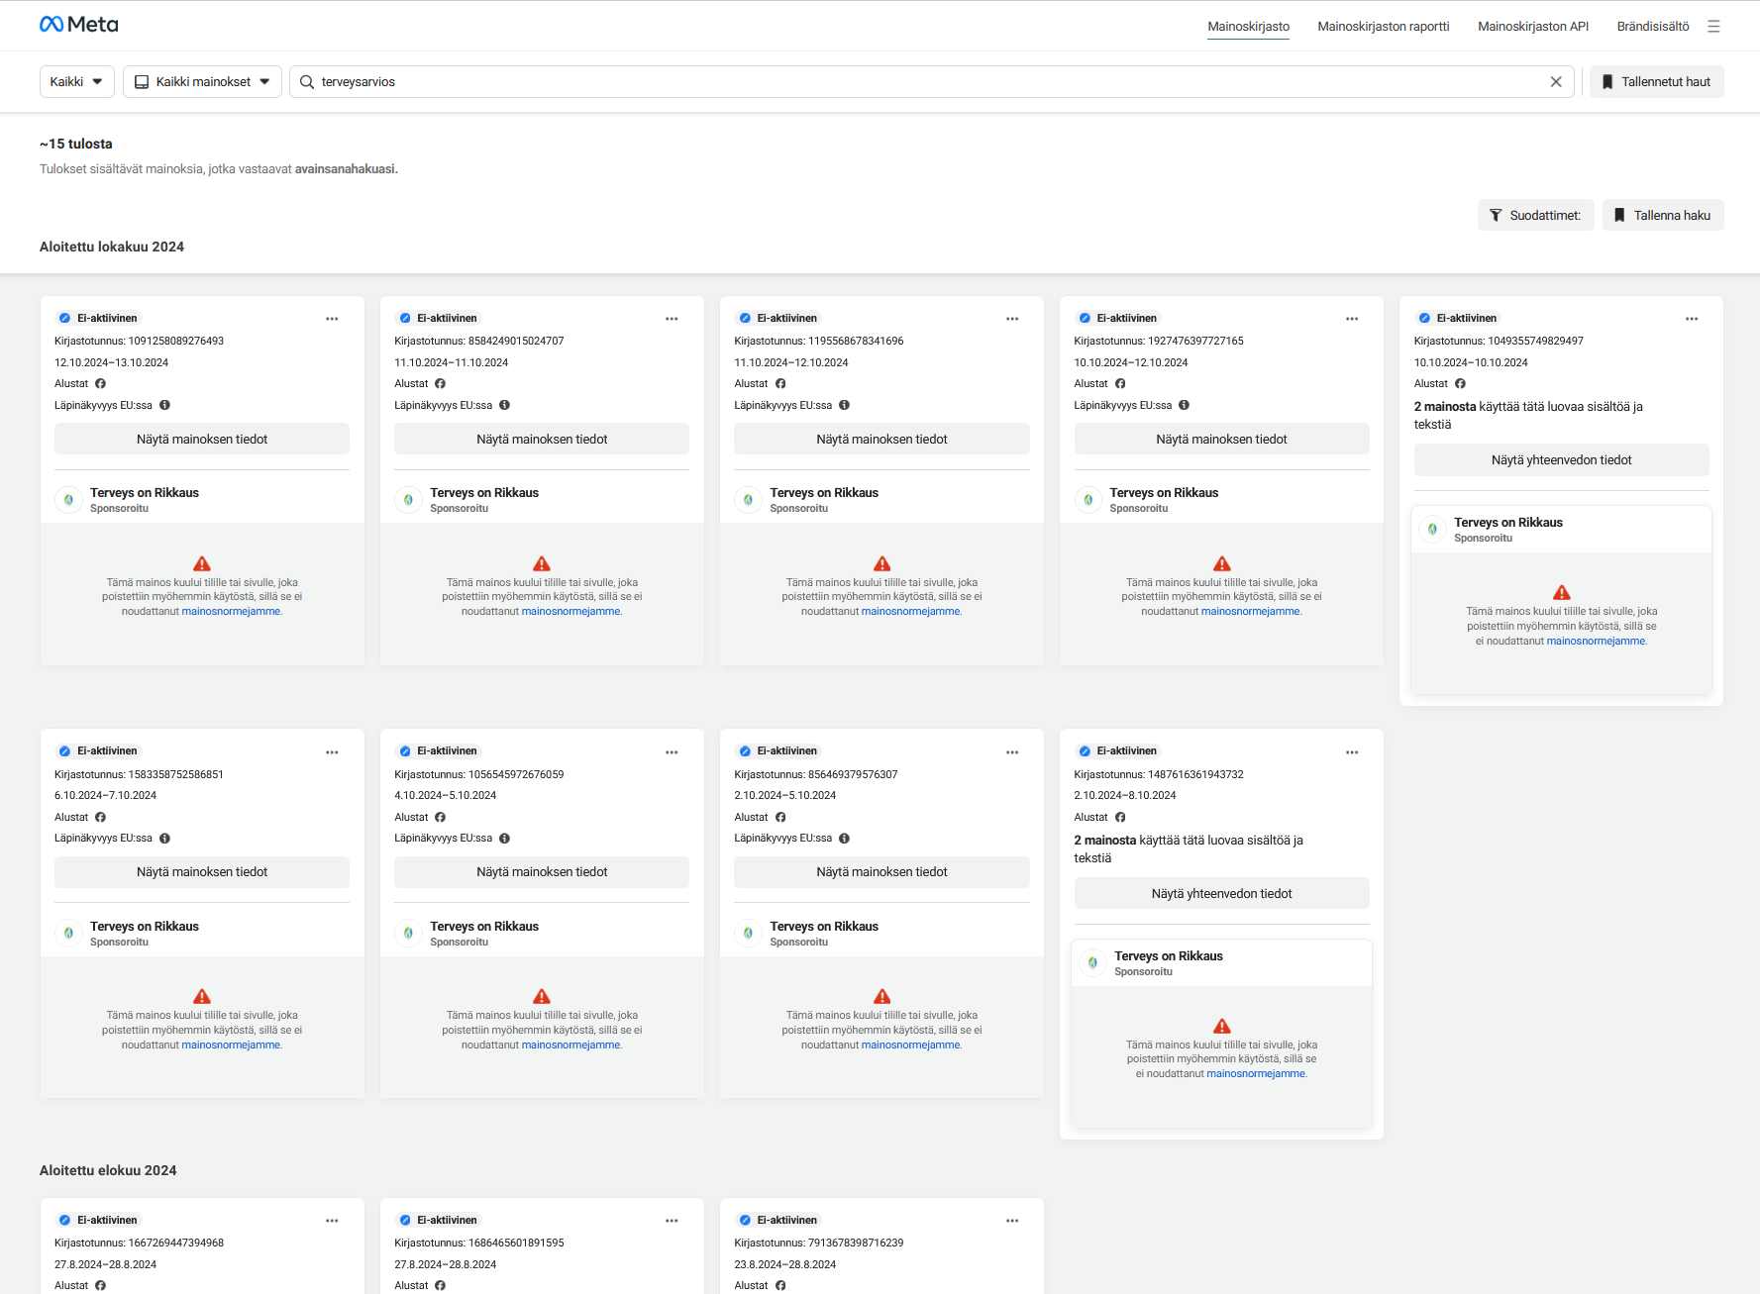Open options menu for ad 1583358752586851

[x=332, y=752]
